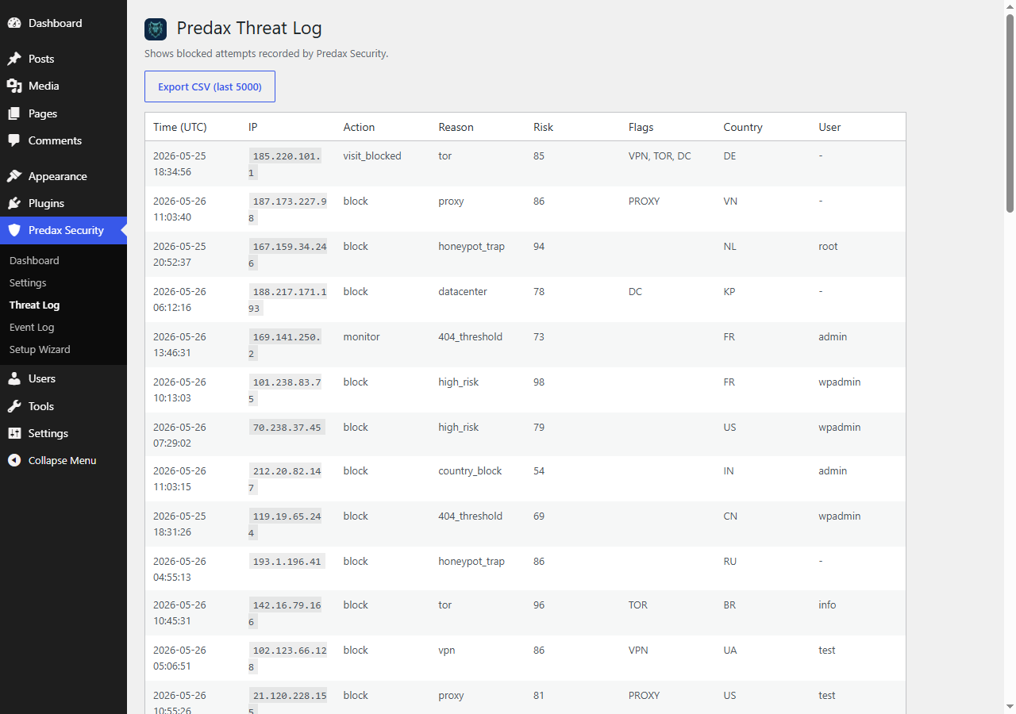Click the User column header
Image resolution: width=1016 pixels, height=714 pixels.
829,127
